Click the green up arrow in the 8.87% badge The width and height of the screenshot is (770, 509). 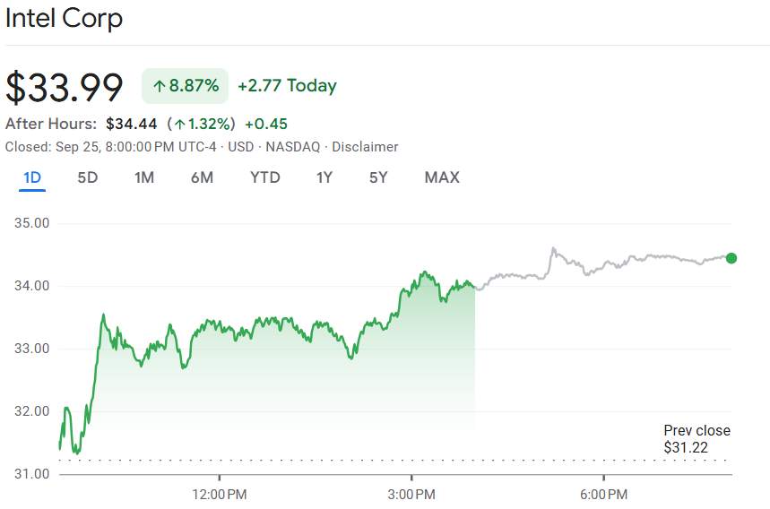159,86
